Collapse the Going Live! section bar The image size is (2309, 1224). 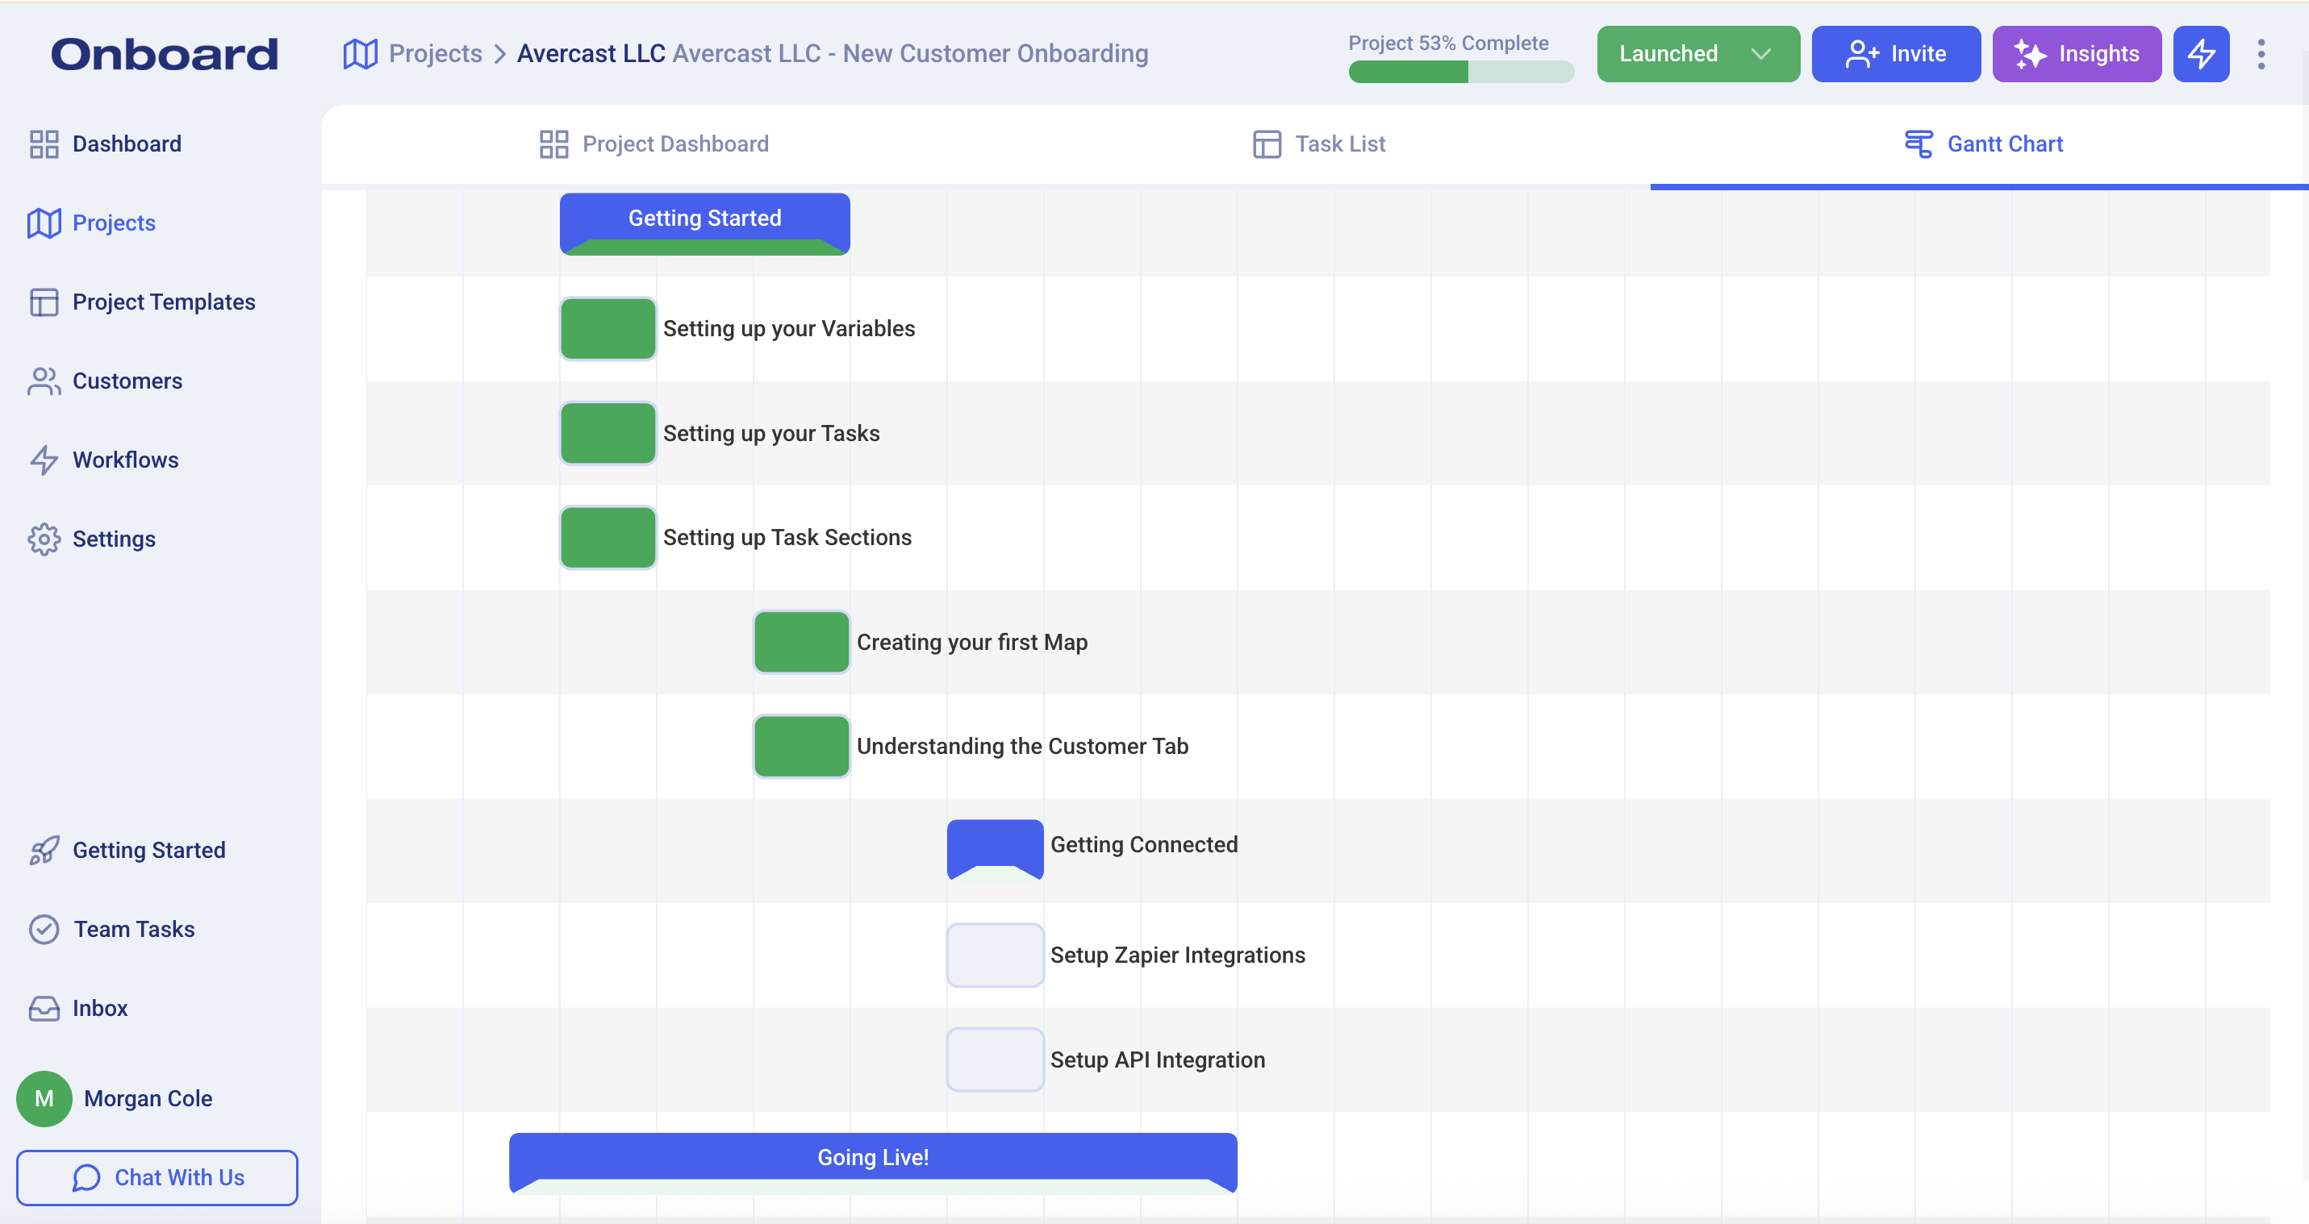click(872, 1157)
